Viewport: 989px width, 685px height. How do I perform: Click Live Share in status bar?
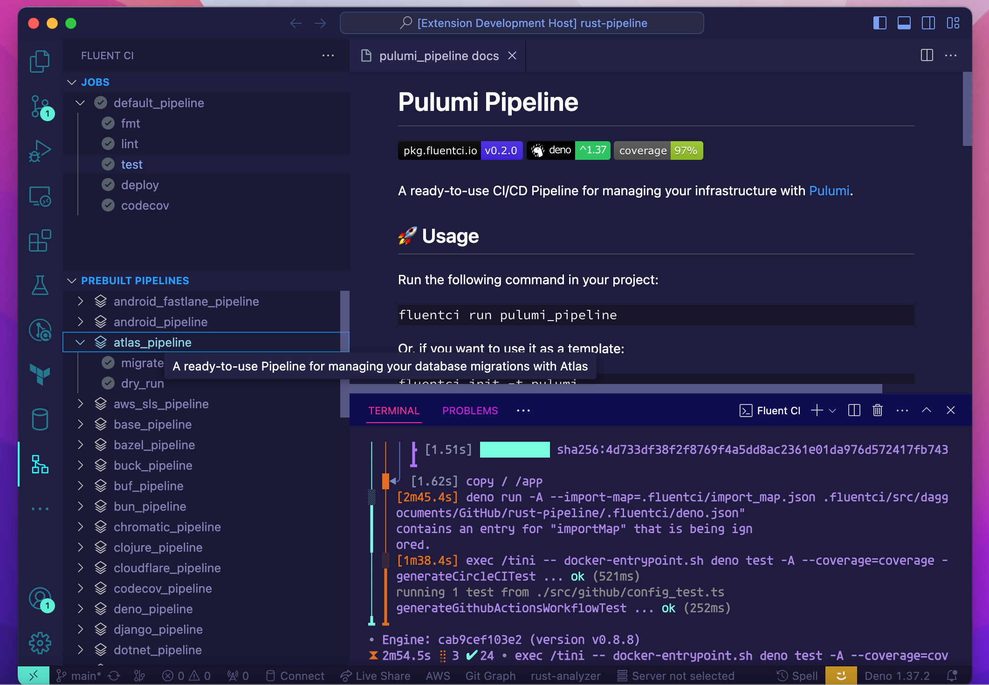pos(376,676)
